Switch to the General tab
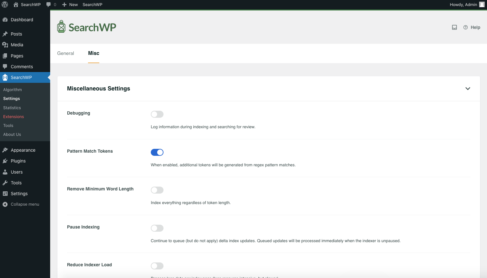The width and height of the screenshot is (487, 278). coord(66,53)
